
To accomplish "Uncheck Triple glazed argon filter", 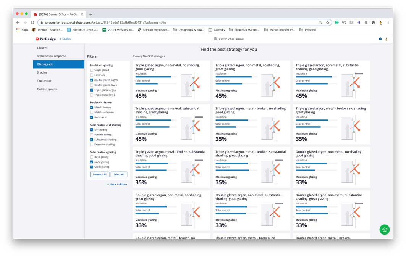I will (91, 90).
